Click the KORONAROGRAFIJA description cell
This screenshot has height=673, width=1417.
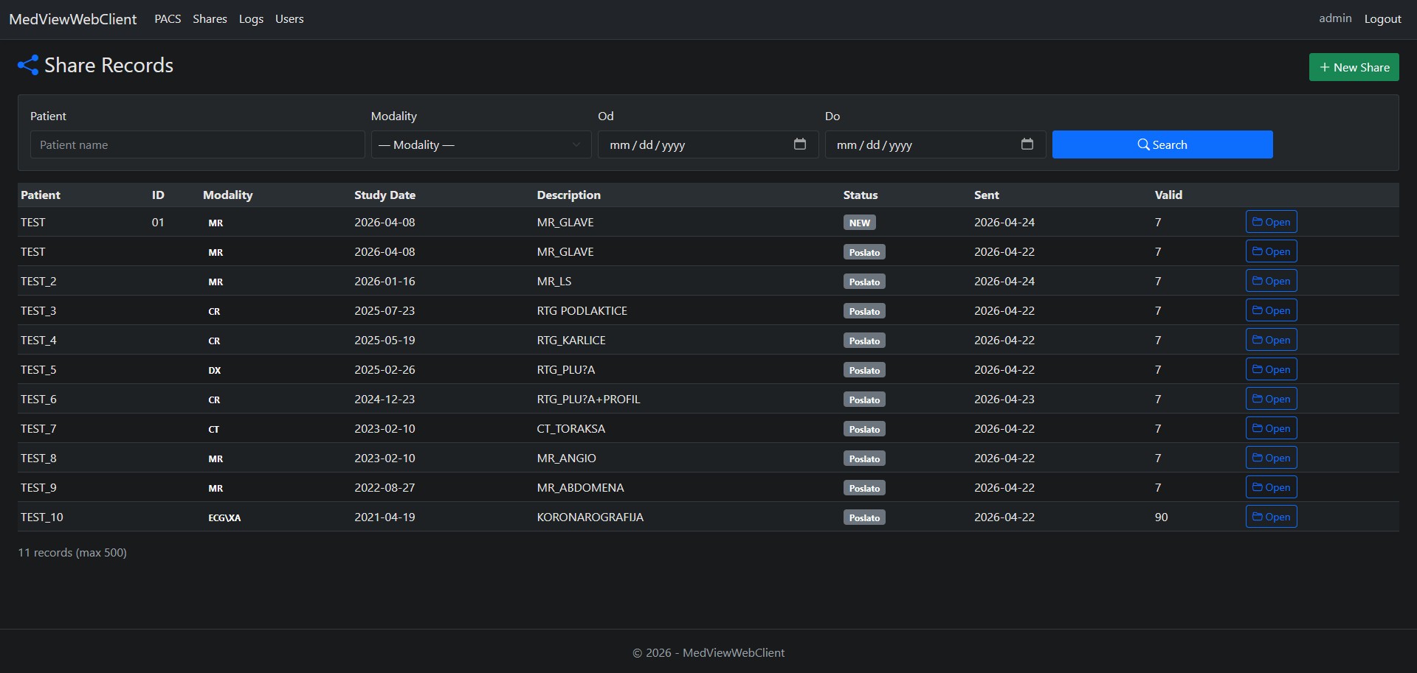pyautogui.click(x=590, y=517)
